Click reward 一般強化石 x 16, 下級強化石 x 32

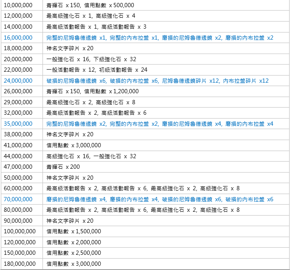91,59
